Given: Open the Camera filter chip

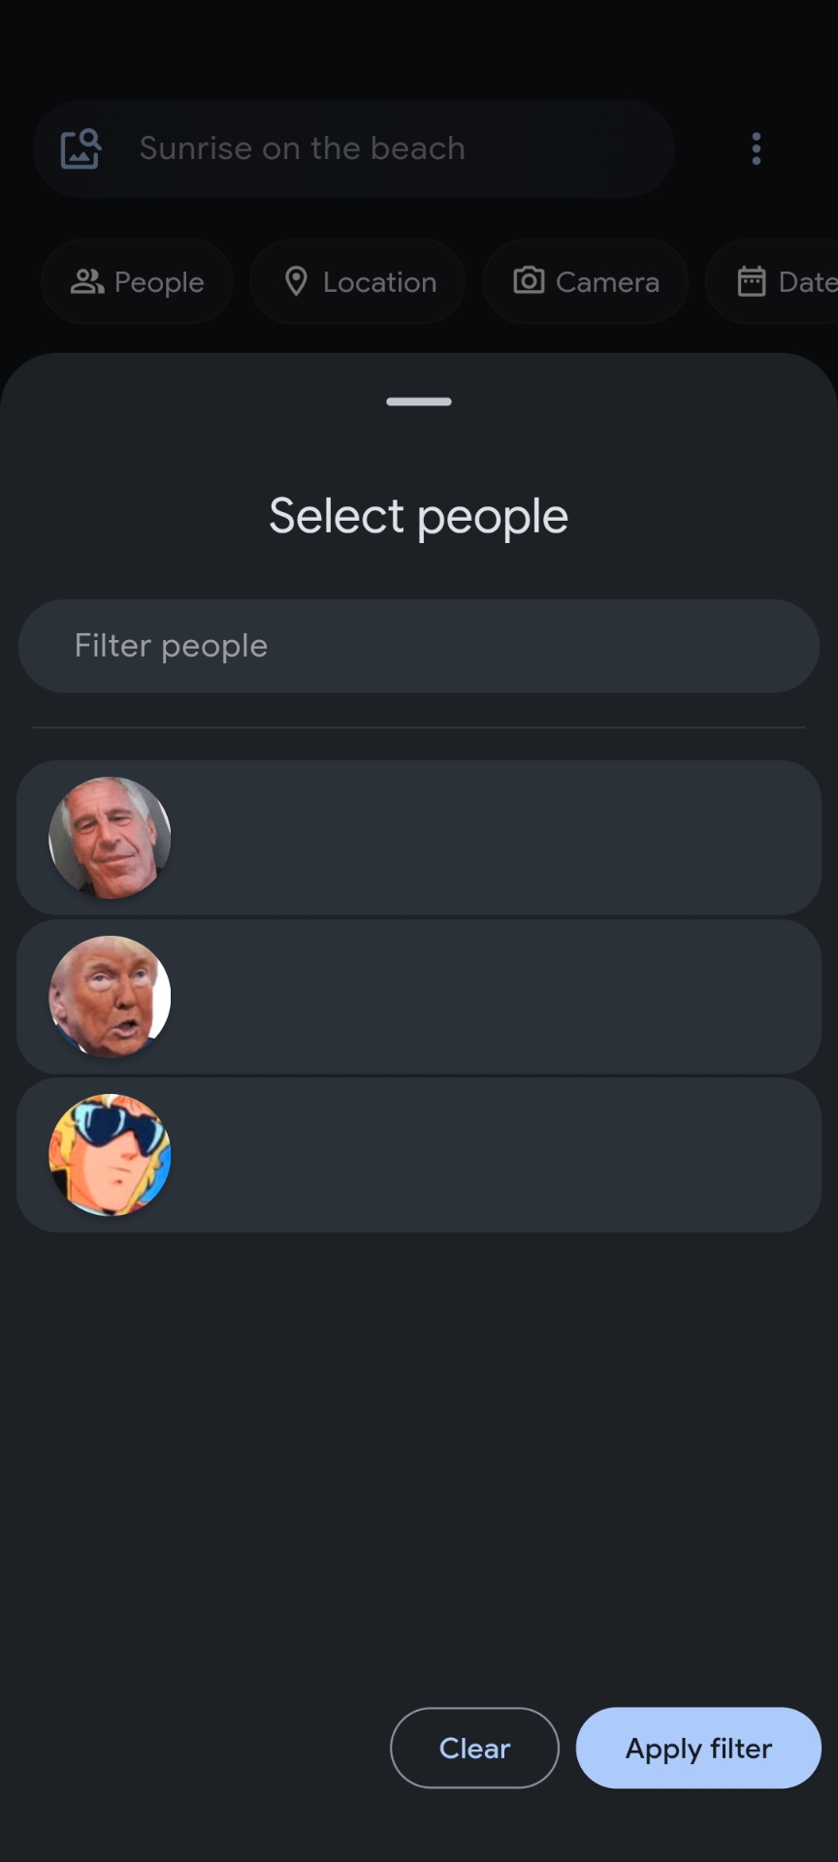Looking at the screenshot, I should (x=584, y=281).
